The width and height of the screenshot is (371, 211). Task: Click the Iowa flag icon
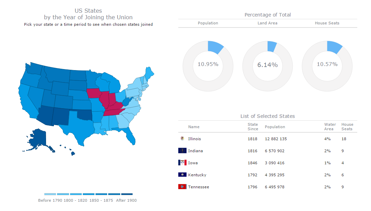pyautogui.click(x=182, y=163)
